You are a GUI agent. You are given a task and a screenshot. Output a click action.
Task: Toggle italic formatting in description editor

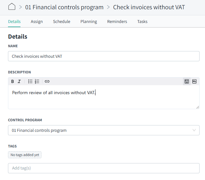coord(19,81)
